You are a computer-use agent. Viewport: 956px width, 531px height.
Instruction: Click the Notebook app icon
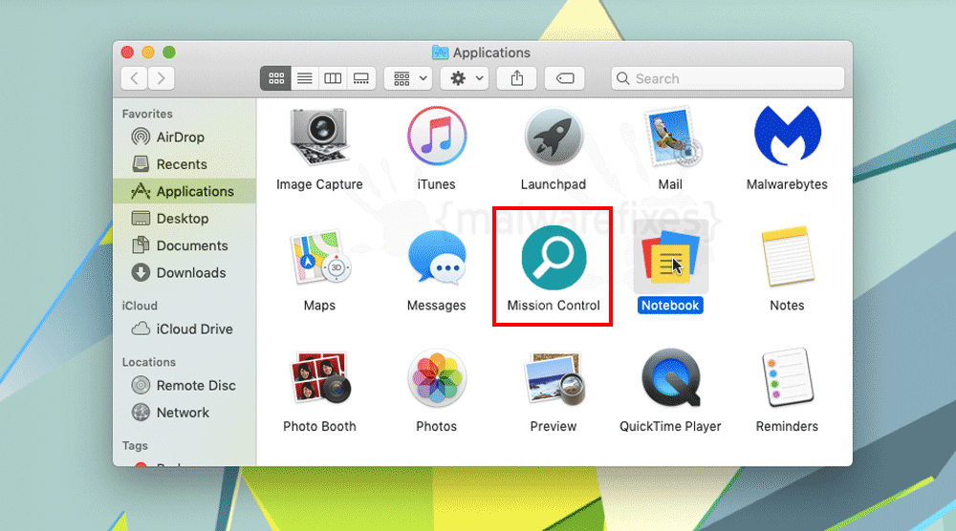671,256
